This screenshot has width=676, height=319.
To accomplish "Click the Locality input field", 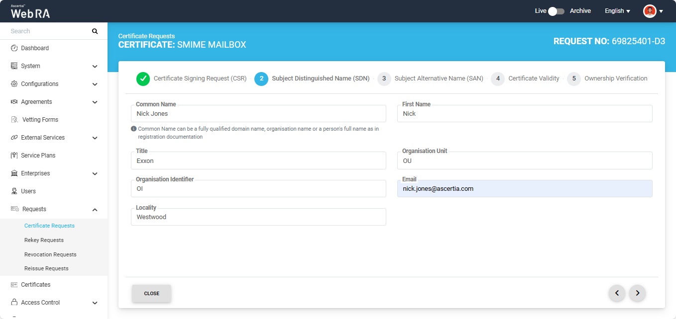I will 258,217.
